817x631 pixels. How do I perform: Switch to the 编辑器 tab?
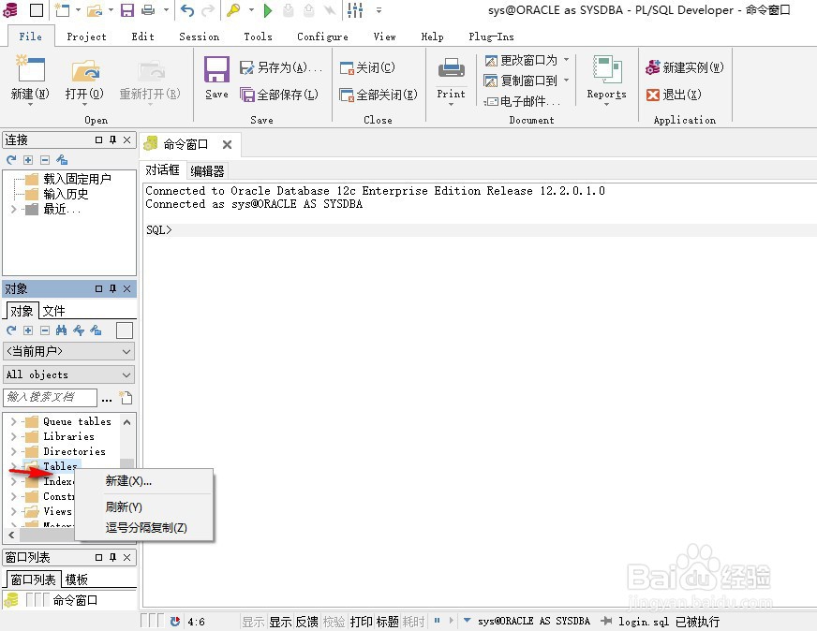coord(207,170)
